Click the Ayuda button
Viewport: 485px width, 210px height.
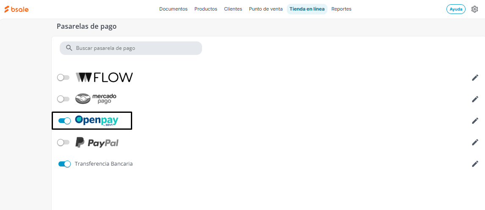pyautogui.click(x=456, y=9)
